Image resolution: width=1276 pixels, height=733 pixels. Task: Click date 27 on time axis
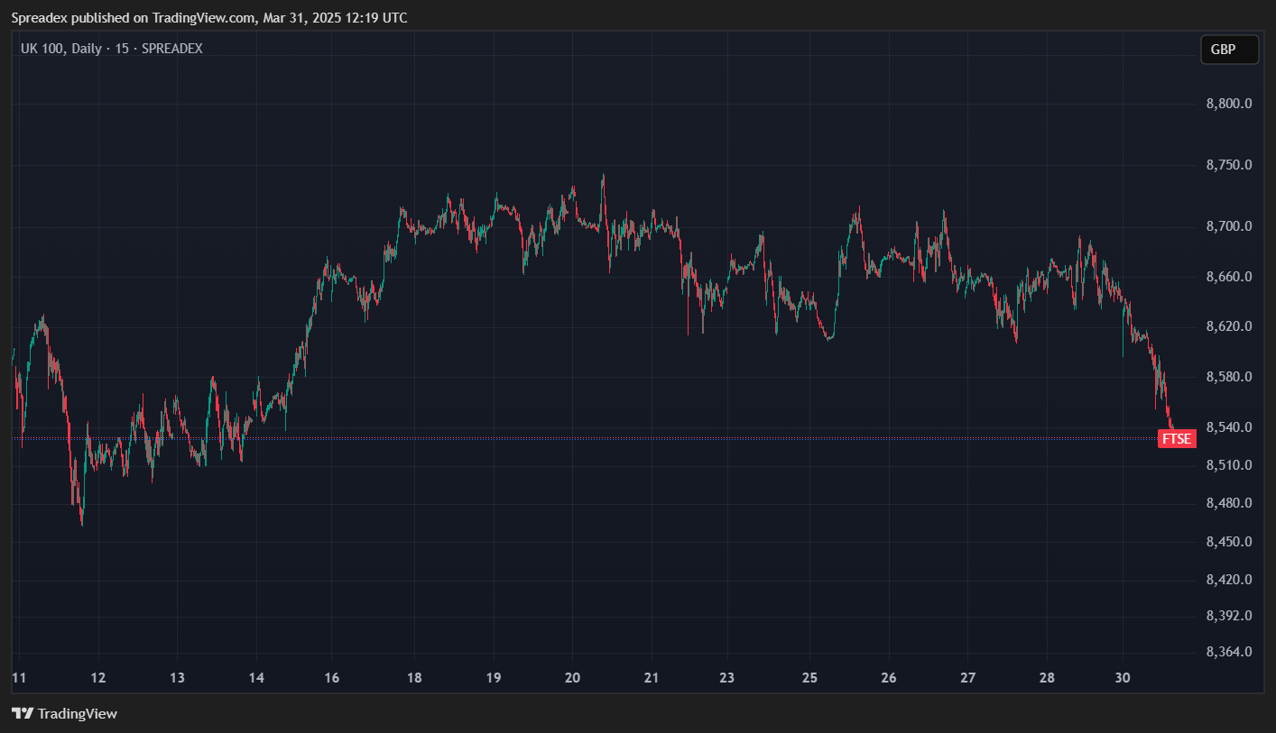coord(968,677)
